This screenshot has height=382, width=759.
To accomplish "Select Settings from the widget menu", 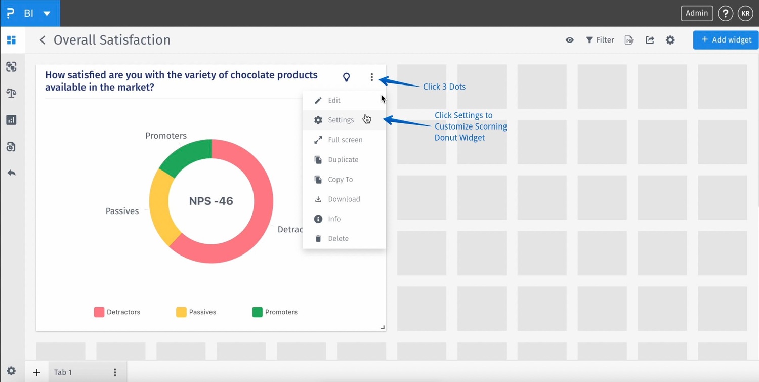I will [341, 120].
